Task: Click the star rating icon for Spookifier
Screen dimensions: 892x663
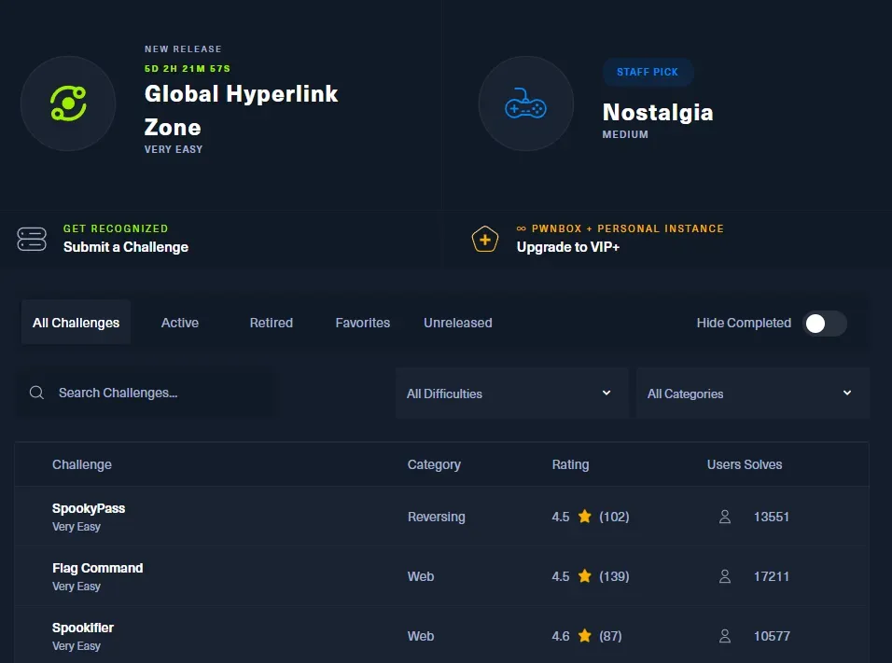Action: (x=584, y=636)
